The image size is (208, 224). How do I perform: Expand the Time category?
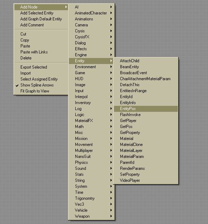(92, 192)
